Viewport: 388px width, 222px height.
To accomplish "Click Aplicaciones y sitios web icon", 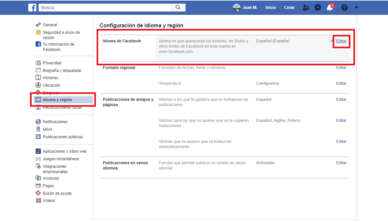I will tap(38, 151).
